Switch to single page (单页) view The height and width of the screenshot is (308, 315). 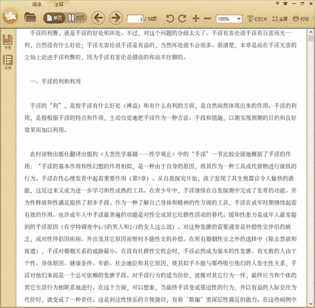55,18
